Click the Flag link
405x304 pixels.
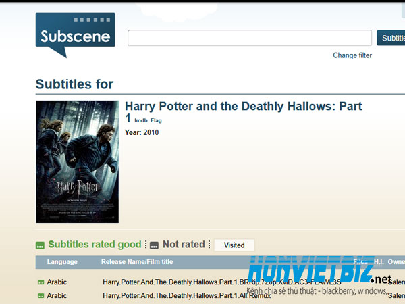point(156,120)
